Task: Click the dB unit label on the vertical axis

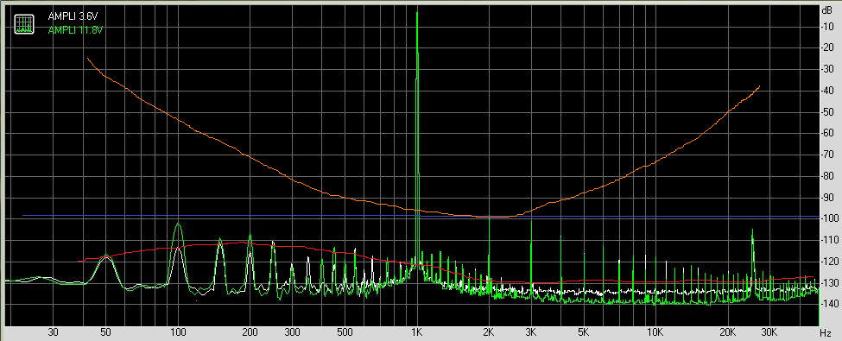Action: pos(827,9)
